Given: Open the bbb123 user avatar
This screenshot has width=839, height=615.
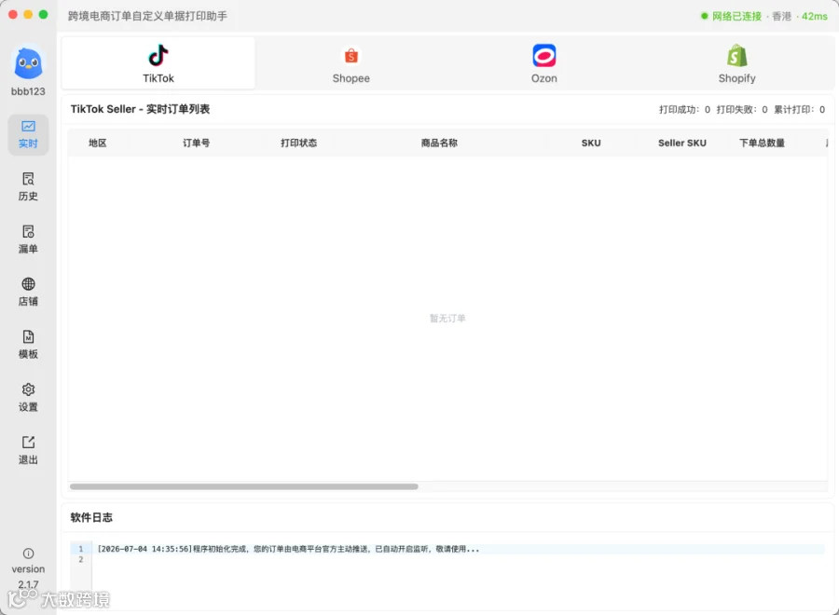Looking at the screenshot, I should (x=28, y=63).
